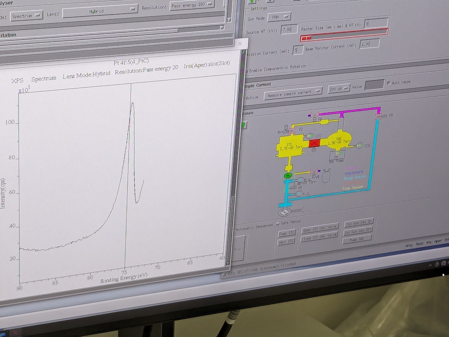Open the Spectrum mode dropdown
Image resolution: width=449 pixels, height=337 pixels.
[27, 16]
